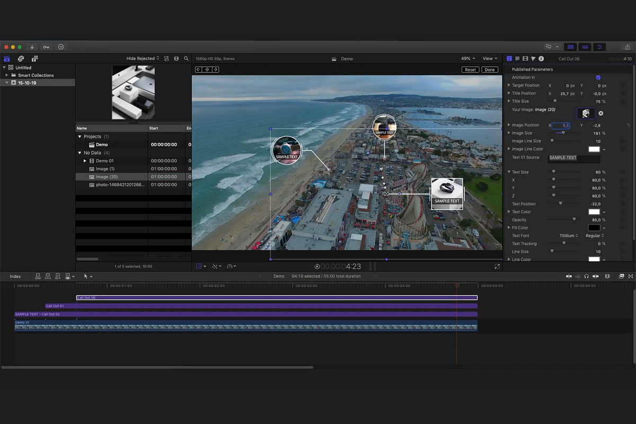Add keyframe diamond in viewer controls
Viewport: 636px width, 424px height.
tap(207, 69)
